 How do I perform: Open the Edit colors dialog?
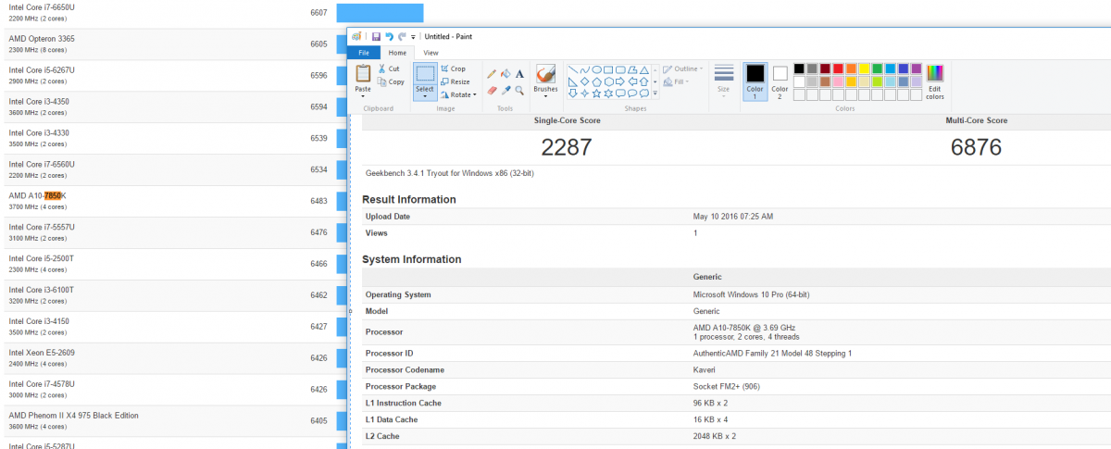click(935, 81)
